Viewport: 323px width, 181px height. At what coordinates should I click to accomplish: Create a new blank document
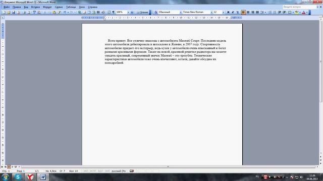(4, 12)
